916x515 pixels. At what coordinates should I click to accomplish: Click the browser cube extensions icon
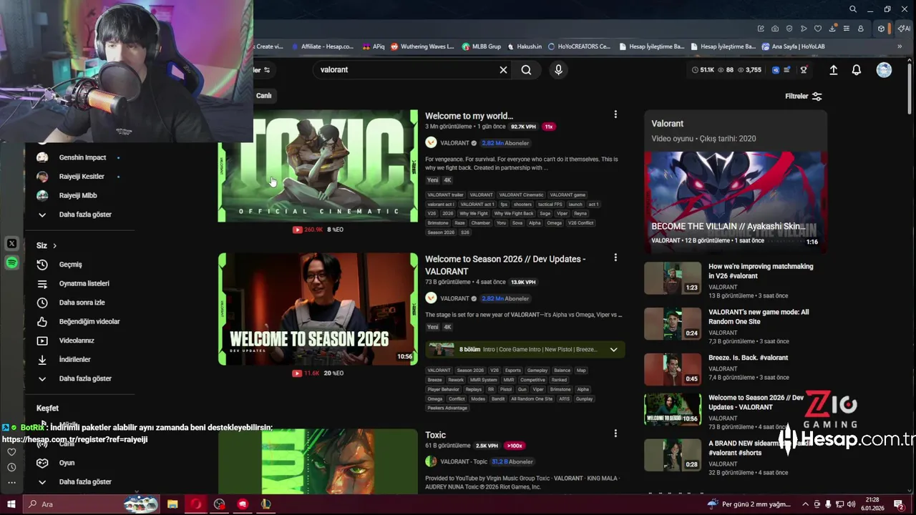coord(882,29)
